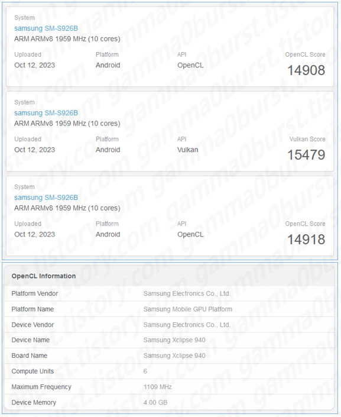341x417 pixels.
Task: Select the OpenCL score 14918
Action: (306, 240)
